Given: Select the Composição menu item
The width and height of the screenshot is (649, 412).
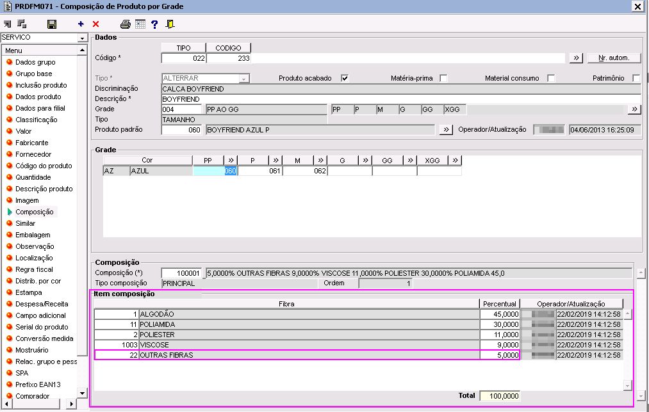Looking at the screenshot, I should pos(35,212).
